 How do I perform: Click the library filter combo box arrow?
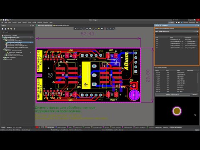pyautogui.click(x=197, y=34)
